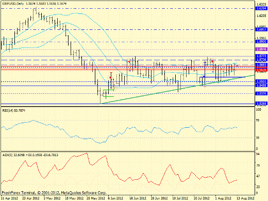Image resolution: width=268 pixels, height=201 pixels.
Task: Click the 28 Jun 2012 date label
Action: [x=159, y=198]
